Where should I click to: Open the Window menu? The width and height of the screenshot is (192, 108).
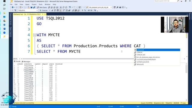point(47,4)
